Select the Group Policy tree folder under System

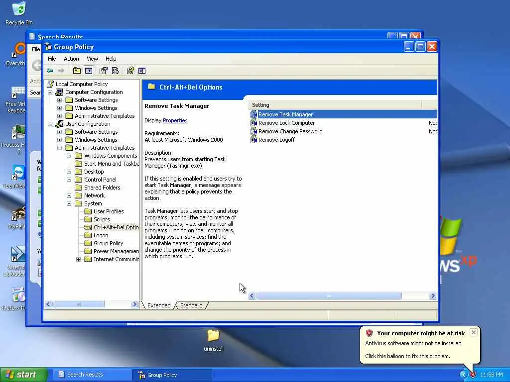(108, 243)
